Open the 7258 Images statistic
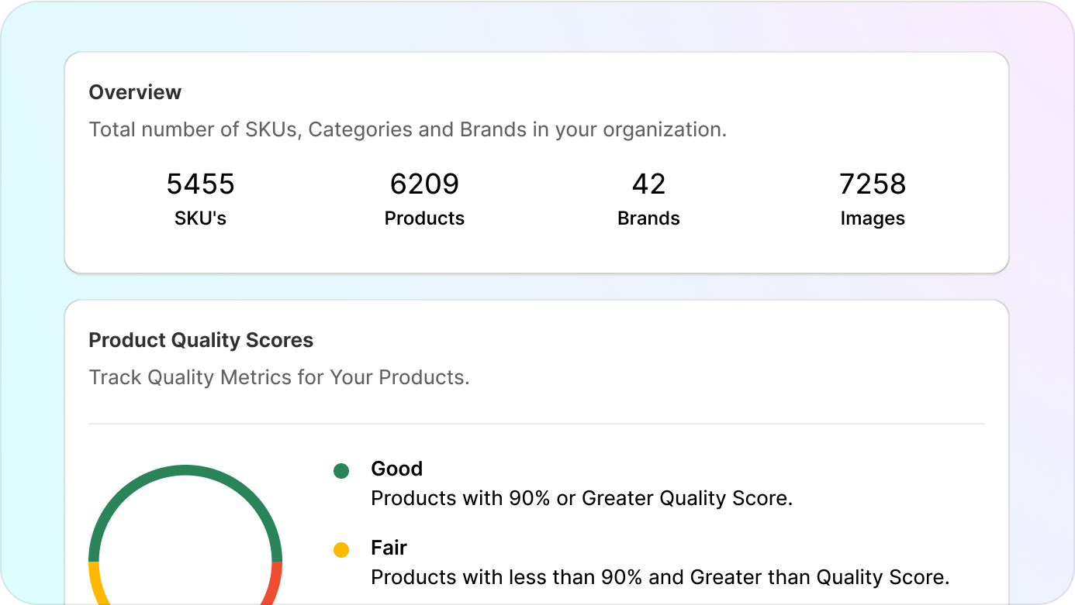This screenshot has height=605, width=1075. (x=873, y=184)
